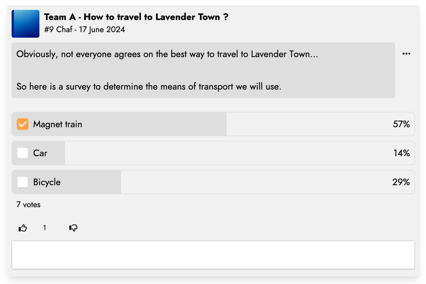The image size is (426, 284).
Task: Click the survey description message body
Action: (203, 70)
